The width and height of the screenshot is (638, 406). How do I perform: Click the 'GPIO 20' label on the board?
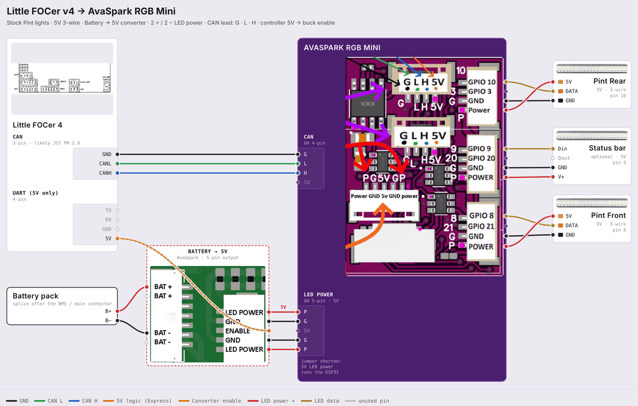point(482,158)
